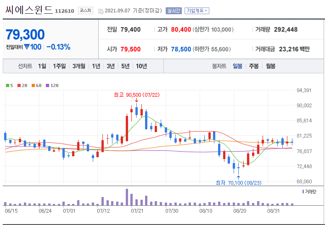Click the 상한가 103,000 text

[x=213, y=30]
